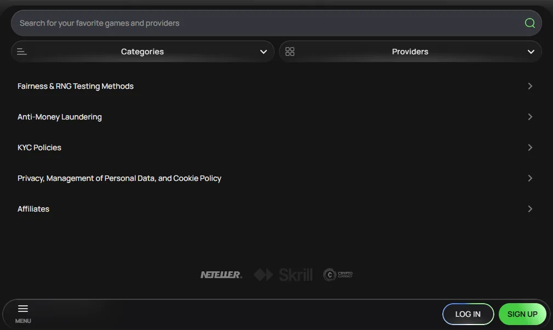This screenshot has width=553, height=330.
Task: Click the Crypto Currency logo
Action: pos(338,275)
